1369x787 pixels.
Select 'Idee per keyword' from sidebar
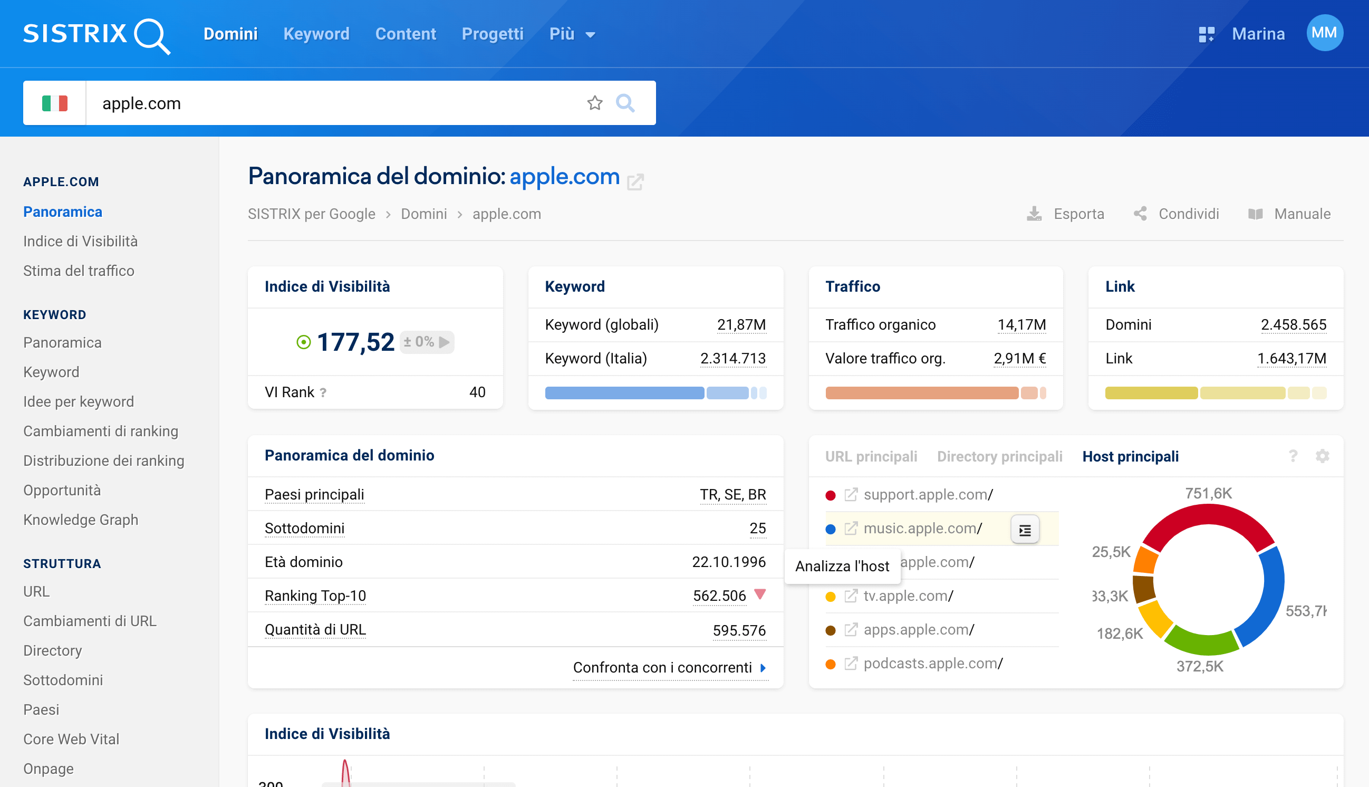pyautogui.click(x=79, y=401)
